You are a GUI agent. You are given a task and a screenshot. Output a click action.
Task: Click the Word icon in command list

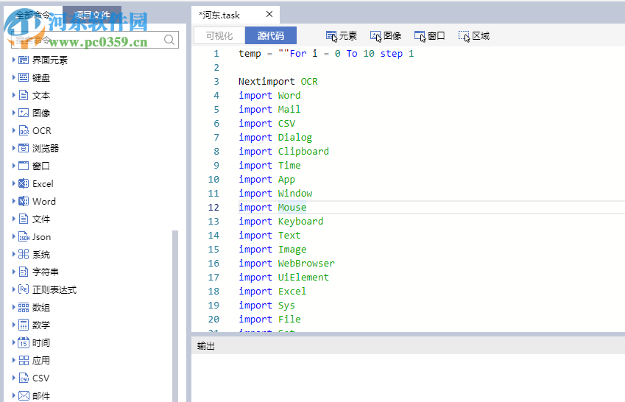[x=24, y=202]
